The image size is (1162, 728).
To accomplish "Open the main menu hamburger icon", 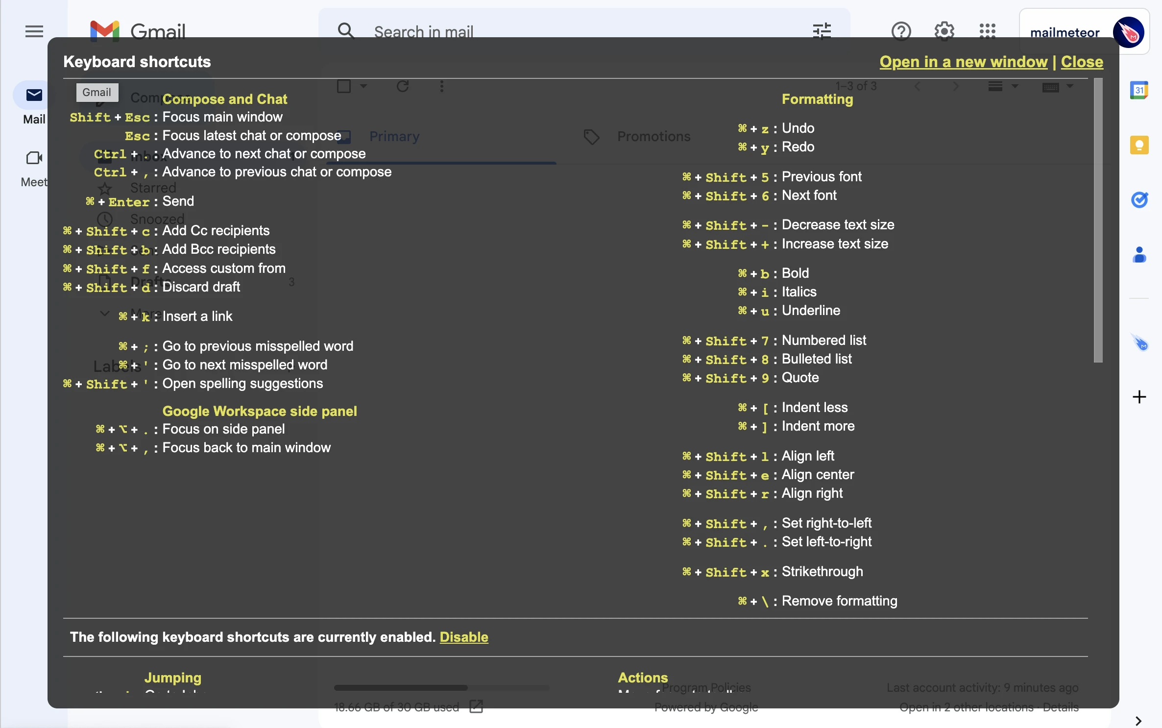I will [34, 31].
